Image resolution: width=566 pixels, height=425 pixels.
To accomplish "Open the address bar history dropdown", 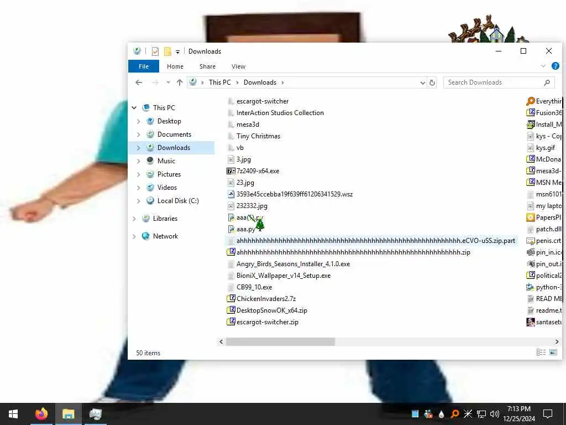I will tap(423, 83).
